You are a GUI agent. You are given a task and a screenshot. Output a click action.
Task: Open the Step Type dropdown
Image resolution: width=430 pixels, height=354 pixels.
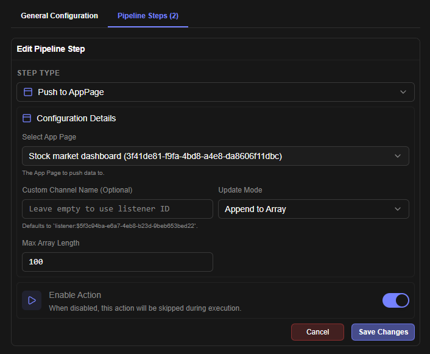(215, 92)
